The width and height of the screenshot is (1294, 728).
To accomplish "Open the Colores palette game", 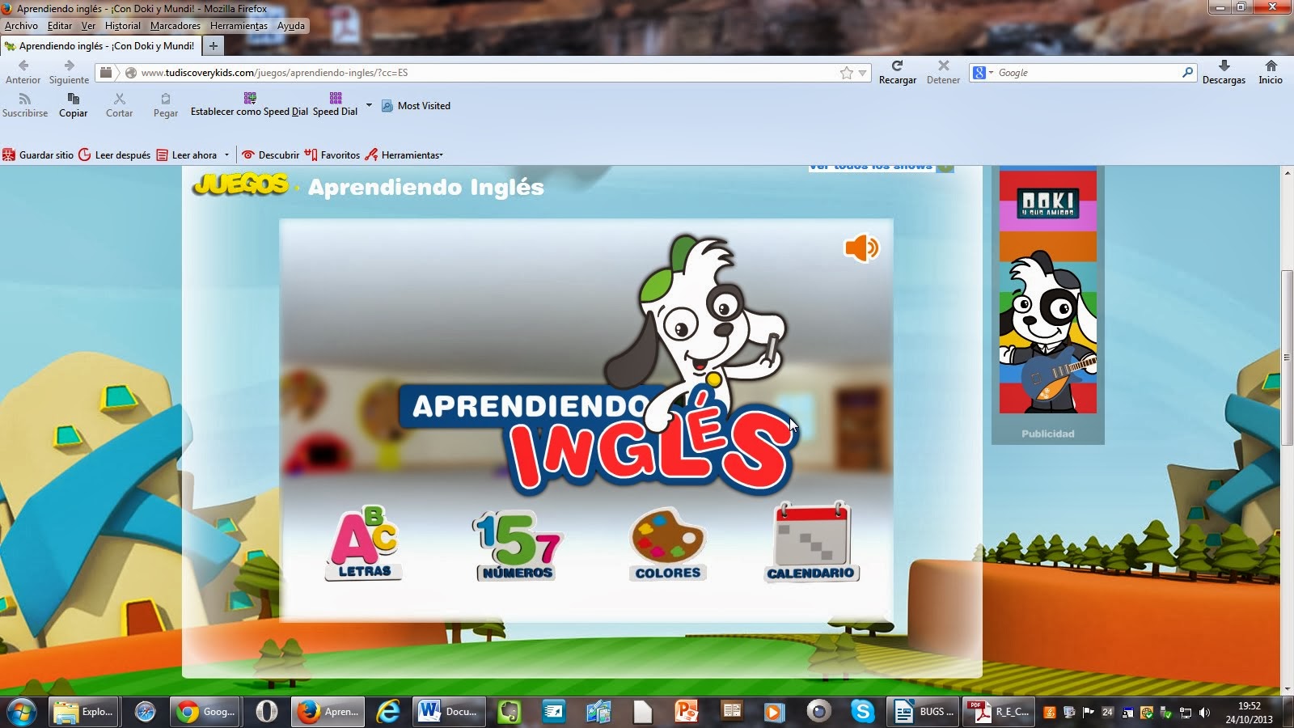I will (668, 544).
